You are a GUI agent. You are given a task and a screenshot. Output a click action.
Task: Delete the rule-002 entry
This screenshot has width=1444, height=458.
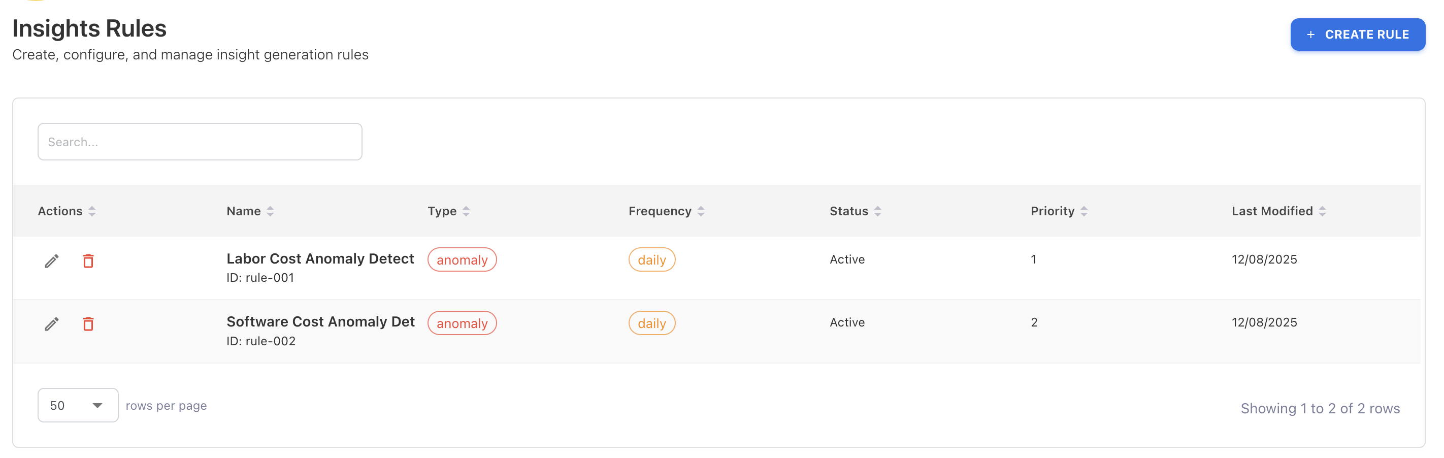click(88, 324)
